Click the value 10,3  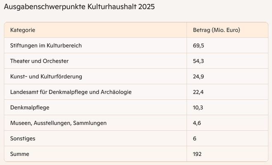pos(198,108)
